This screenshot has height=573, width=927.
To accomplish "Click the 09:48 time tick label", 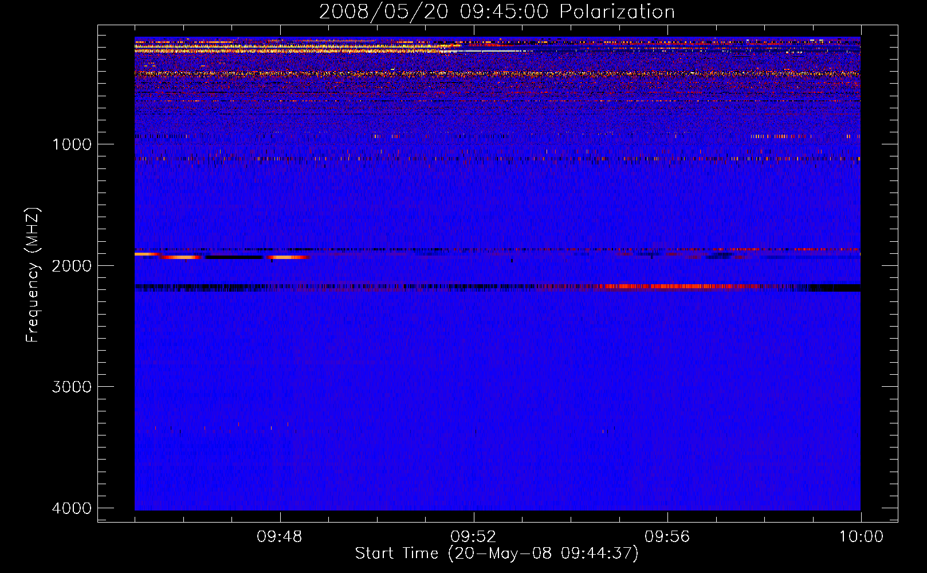I will (x=280, y=537).
